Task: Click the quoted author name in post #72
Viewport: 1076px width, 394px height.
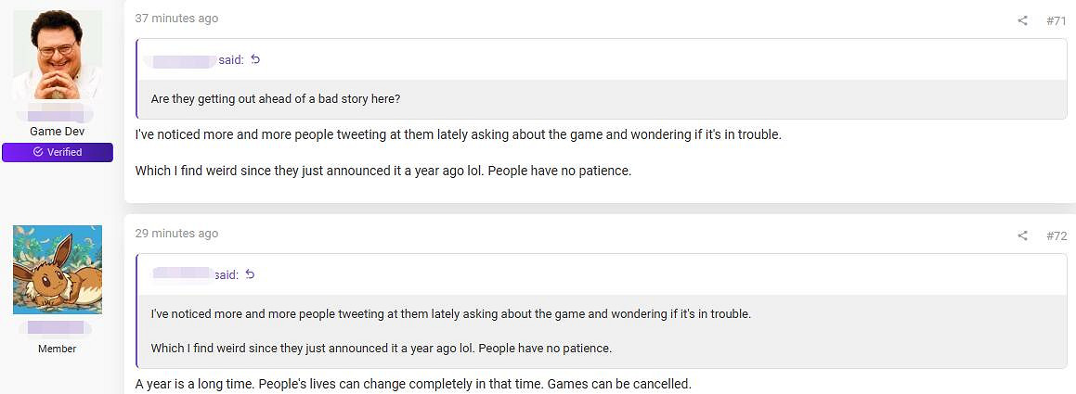Action: pos(182,274)
